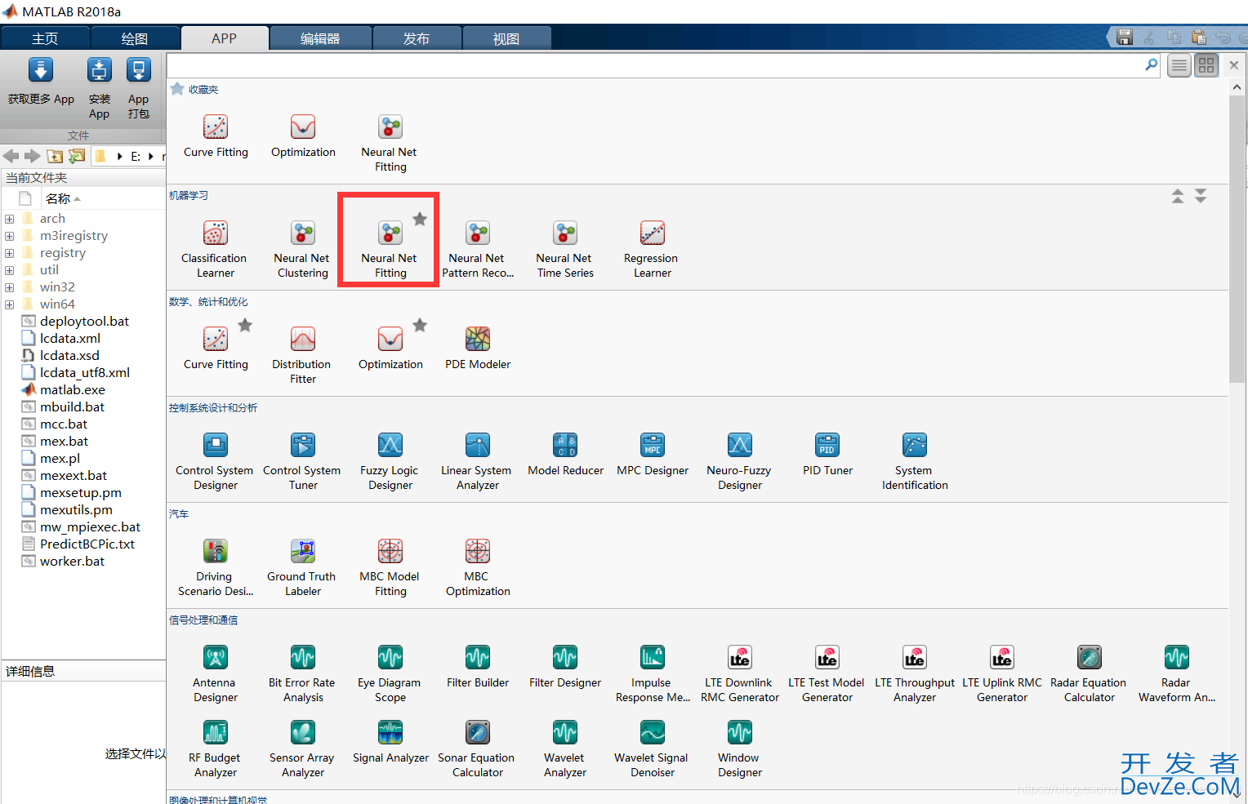1248x804 pixels.
Task: Click 安装 App button
Action: tap(100, 88)
